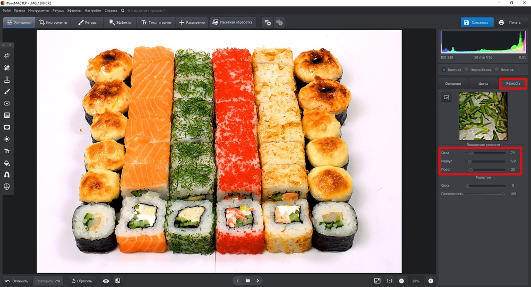Open Пакетная обработка

pyautogui.click(x=233, y=22)
